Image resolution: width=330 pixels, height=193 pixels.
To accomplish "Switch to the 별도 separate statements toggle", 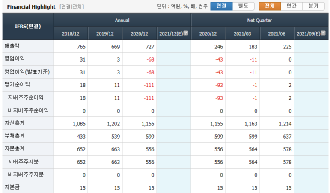I will pyautogui.click(x=243, y=6).
